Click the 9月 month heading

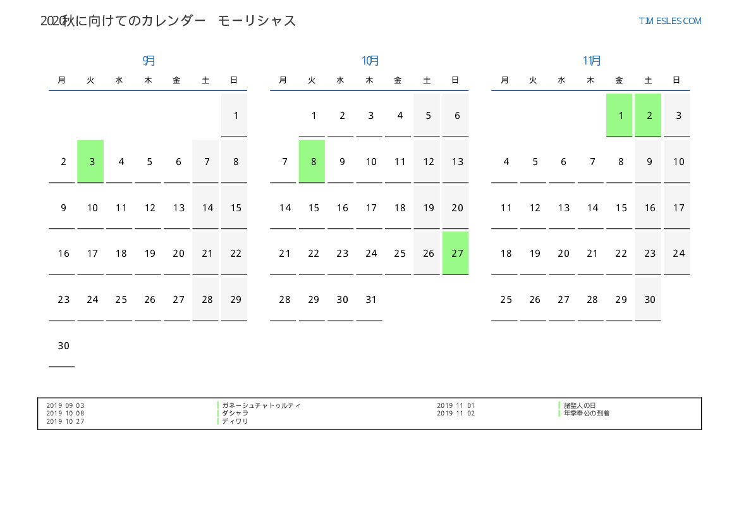pyautogui.click(x=148, y=61)
